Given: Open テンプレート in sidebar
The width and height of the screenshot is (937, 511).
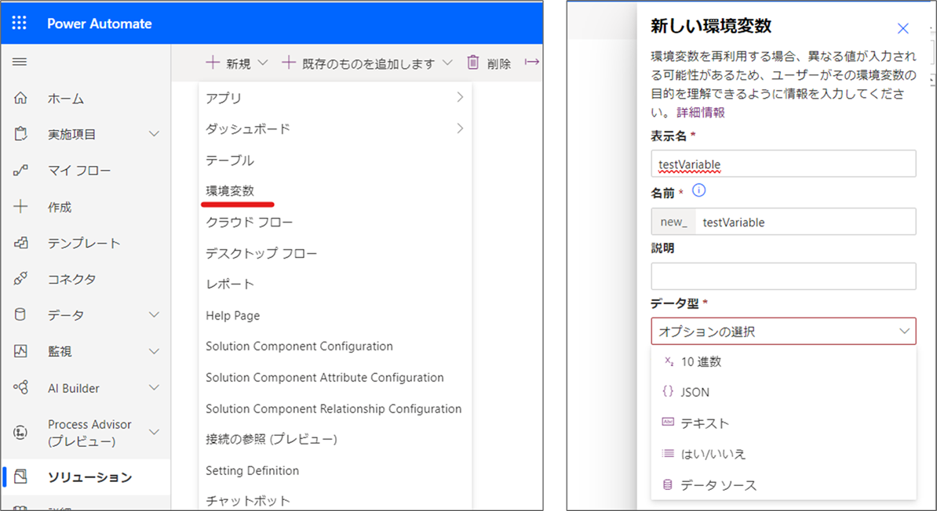Looking at the screenshot, I should [86, 243].
